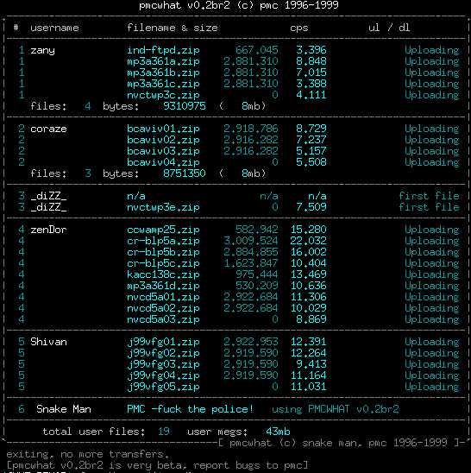Click size value 3.009.524
This screenshot has width=471, height=473.
251,241
